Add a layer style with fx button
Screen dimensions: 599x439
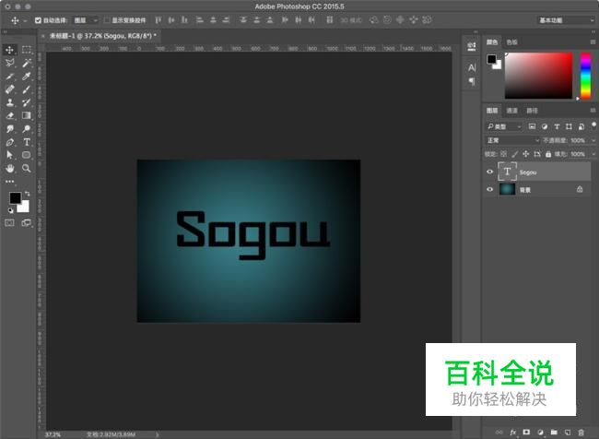coord(512,433)
